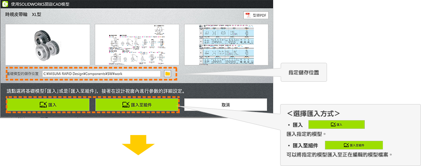Open the 型錄PDF catalog button text
The height and width of the screenshot is (166, 421).
[260, 15]
